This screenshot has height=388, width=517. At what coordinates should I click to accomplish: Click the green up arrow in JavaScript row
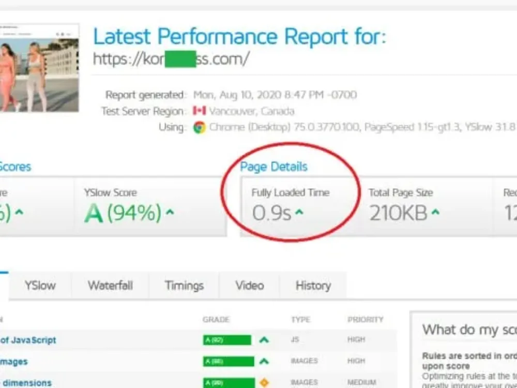264,339
